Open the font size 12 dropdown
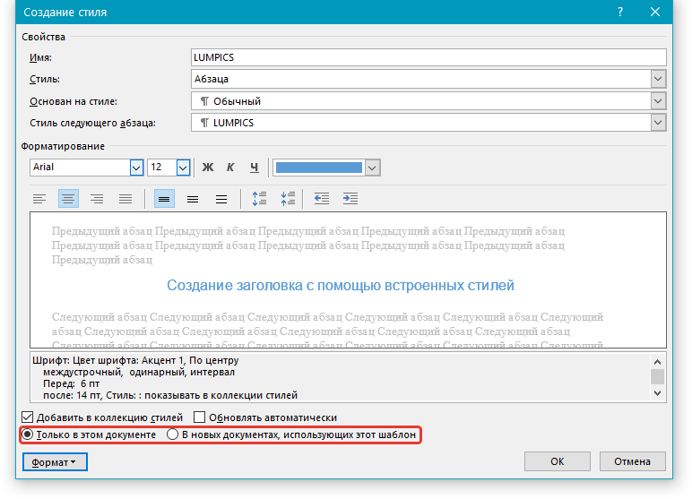692x499 pixels. point(183,168)
